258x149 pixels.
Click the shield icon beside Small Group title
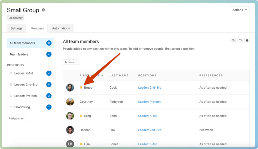click(x=44, y=10)
